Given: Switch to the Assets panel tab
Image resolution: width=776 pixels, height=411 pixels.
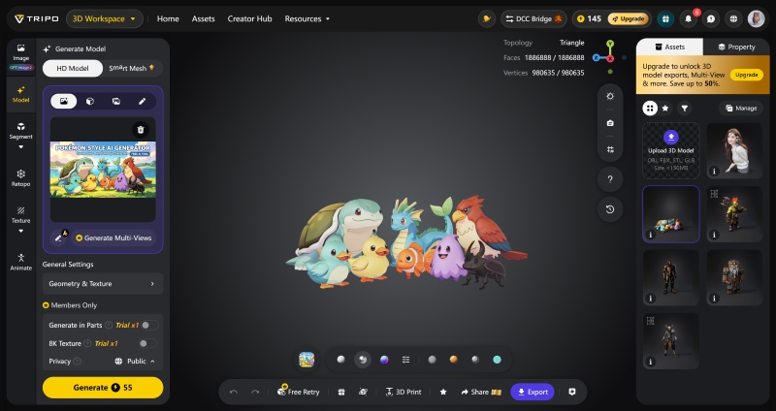Looking at the screenshot, I should (669, 47).
